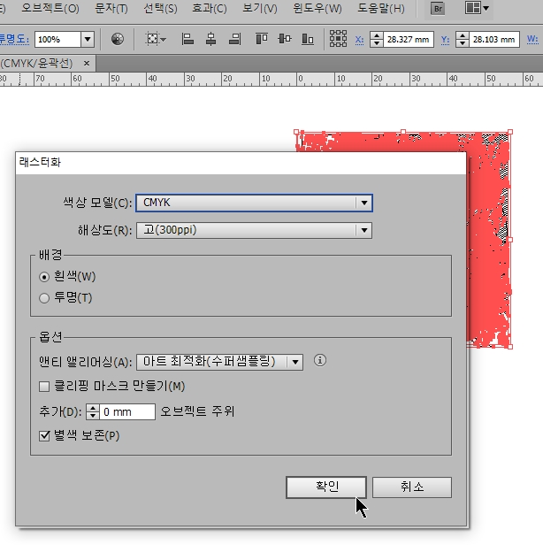Select the 흰색(W) background radio button
The width and height of the screenshot is (543, 545).
(x=44, y=277)
